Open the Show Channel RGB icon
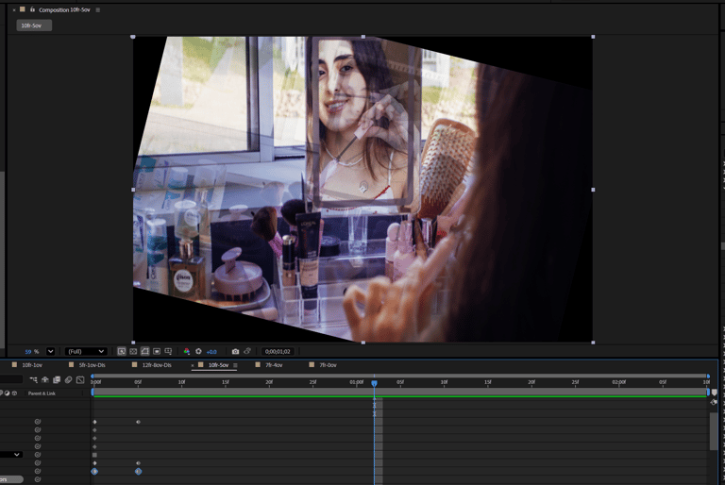The height and width of the screenshot is (485, 725). (186, 351)
